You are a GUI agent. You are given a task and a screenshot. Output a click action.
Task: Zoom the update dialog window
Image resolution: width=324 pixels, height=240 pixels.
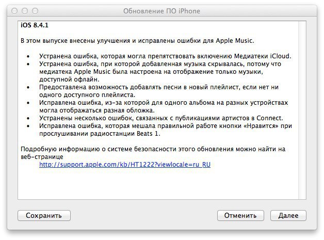click(35, 10)
